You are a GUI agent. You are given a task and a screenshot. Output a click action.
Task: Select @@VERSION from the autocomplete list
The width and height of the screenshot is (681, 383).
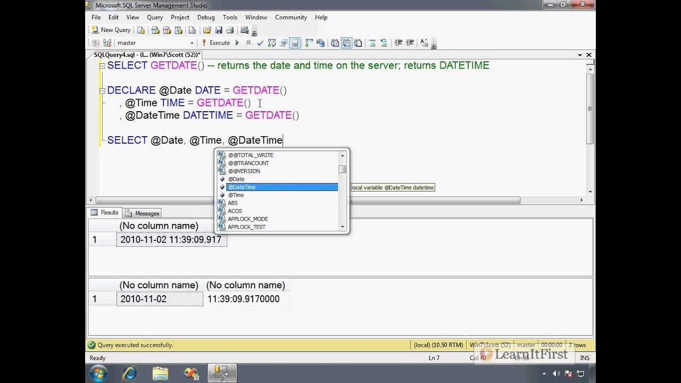[244, 171]
